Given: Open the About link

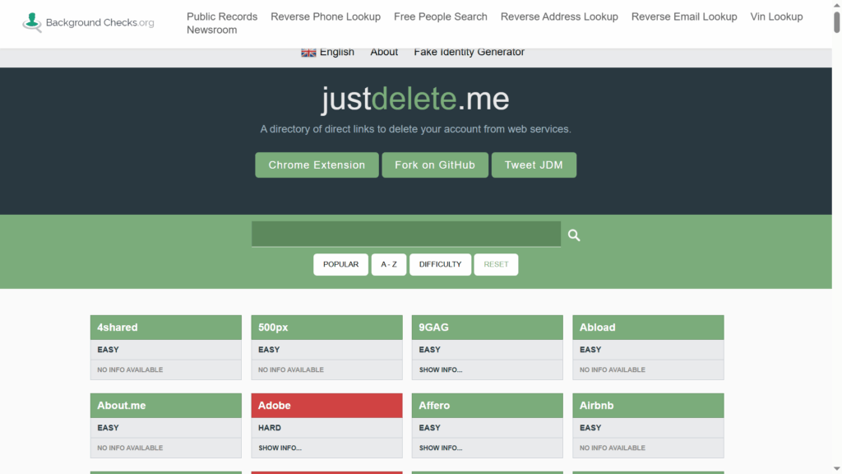Looking at the screenshot, I should 384,52.
